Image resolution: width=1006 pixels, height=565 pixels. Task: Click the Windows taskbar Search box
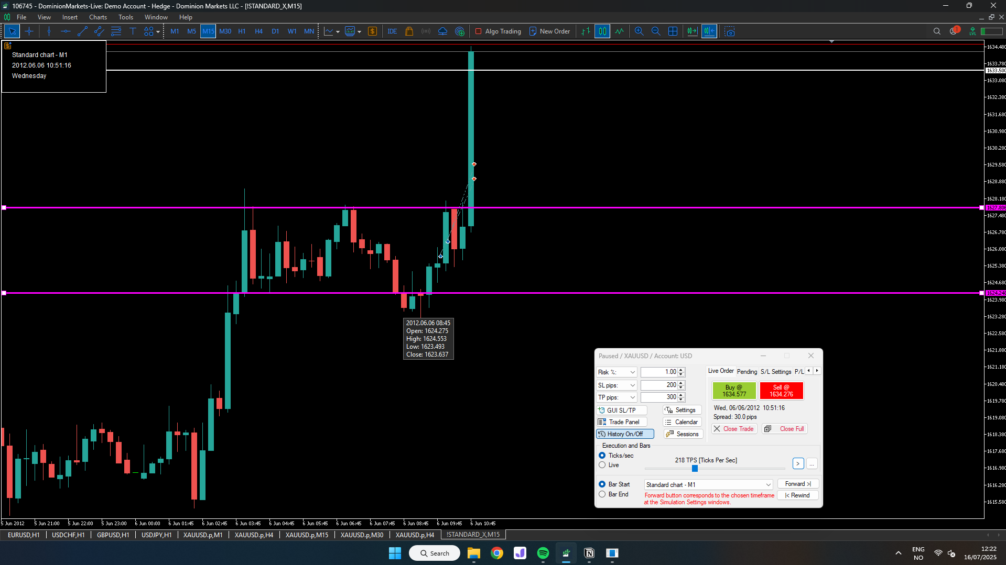tap(435, 553)
